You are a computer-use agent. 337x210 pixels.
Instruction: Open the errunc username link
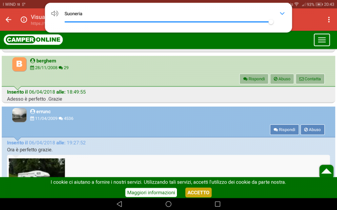pos(43,112)
